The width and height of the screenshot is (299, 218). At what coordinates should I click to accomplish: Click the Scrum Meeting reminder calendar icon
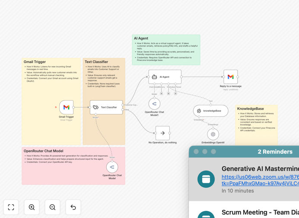[206, 215]
